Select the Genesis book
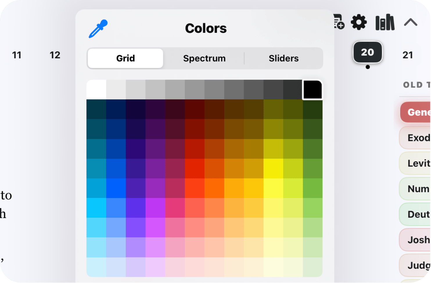Screen dimensions: 431x283 pos(417,112)
